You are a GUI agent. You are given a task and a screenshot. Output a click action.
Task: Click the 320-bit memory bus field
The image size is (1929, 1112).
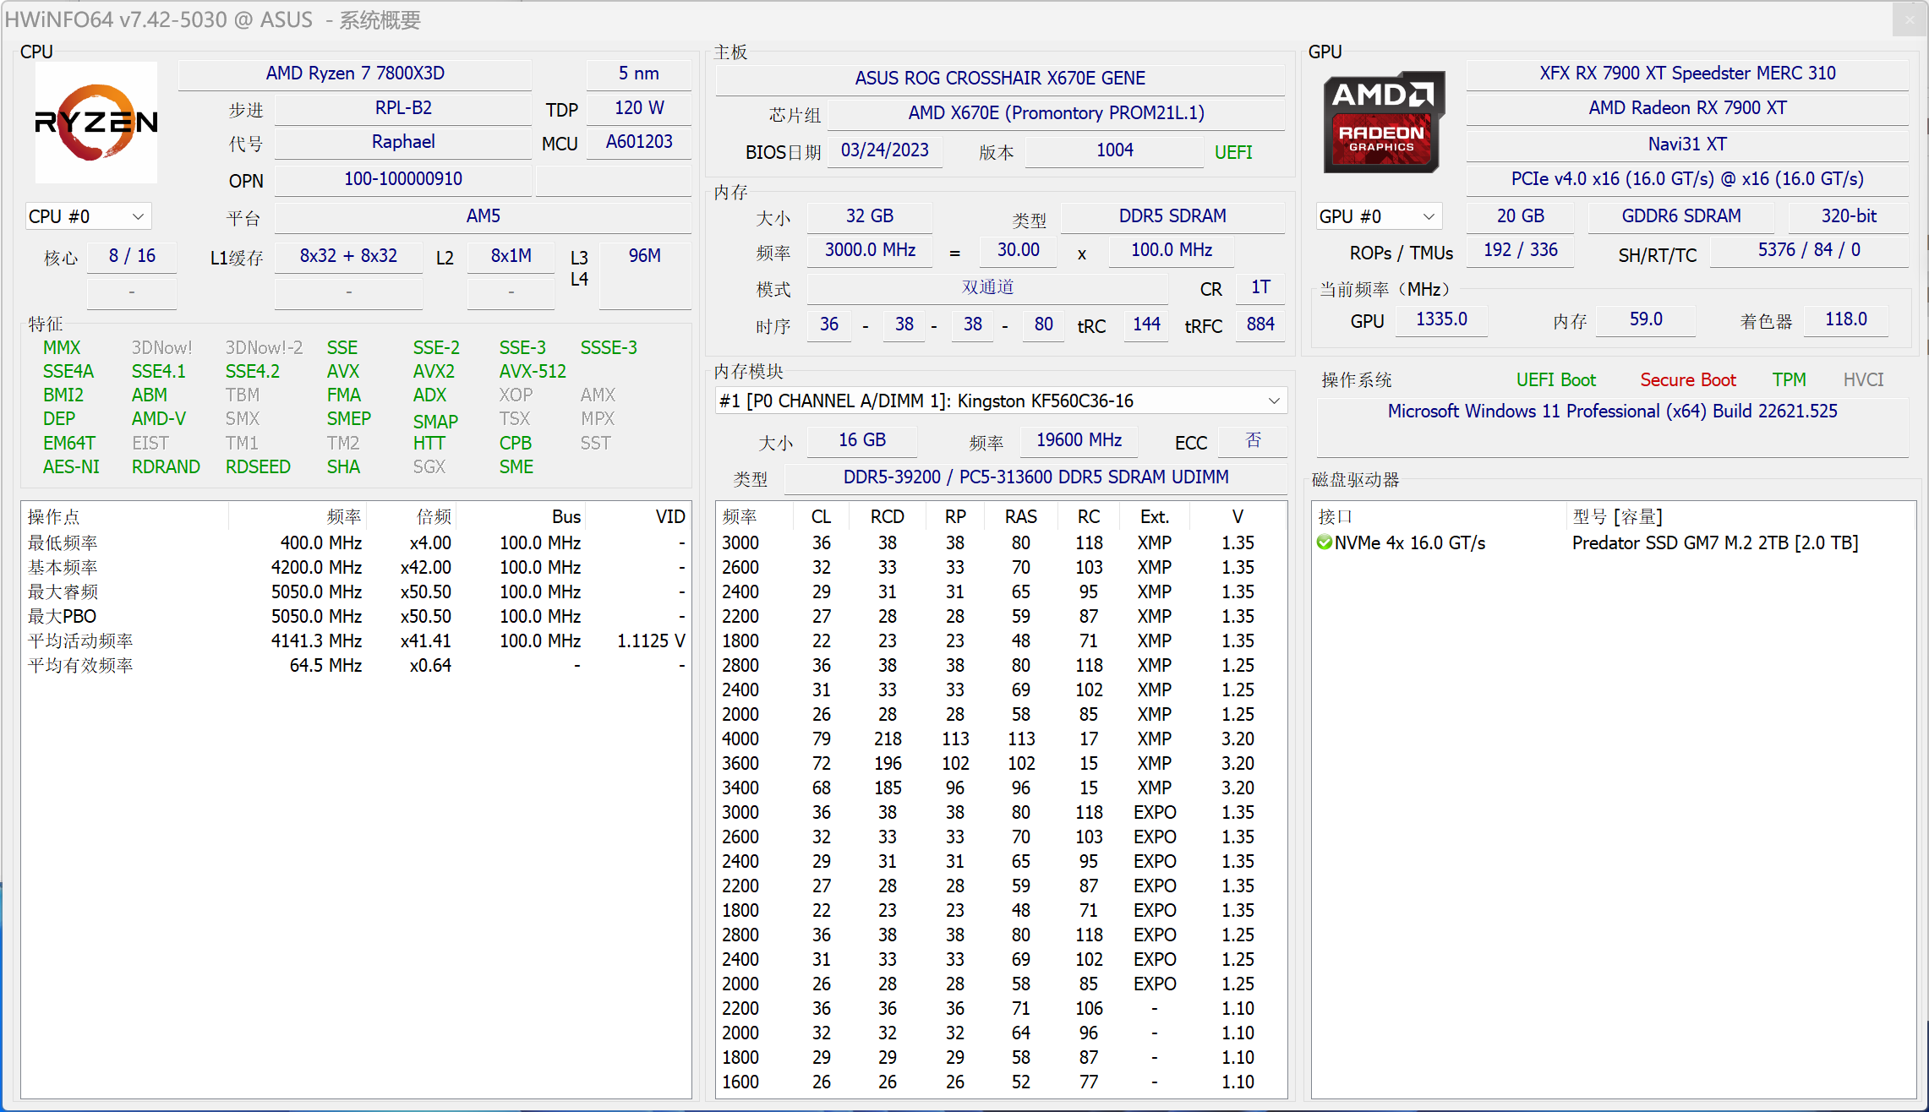(x=1849, y=216)
